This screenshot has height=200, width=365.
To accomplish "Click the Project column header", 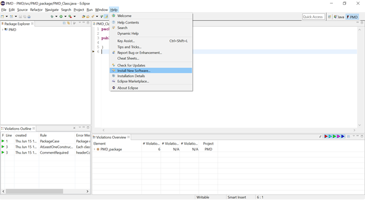I will click(x=208, y=144).
